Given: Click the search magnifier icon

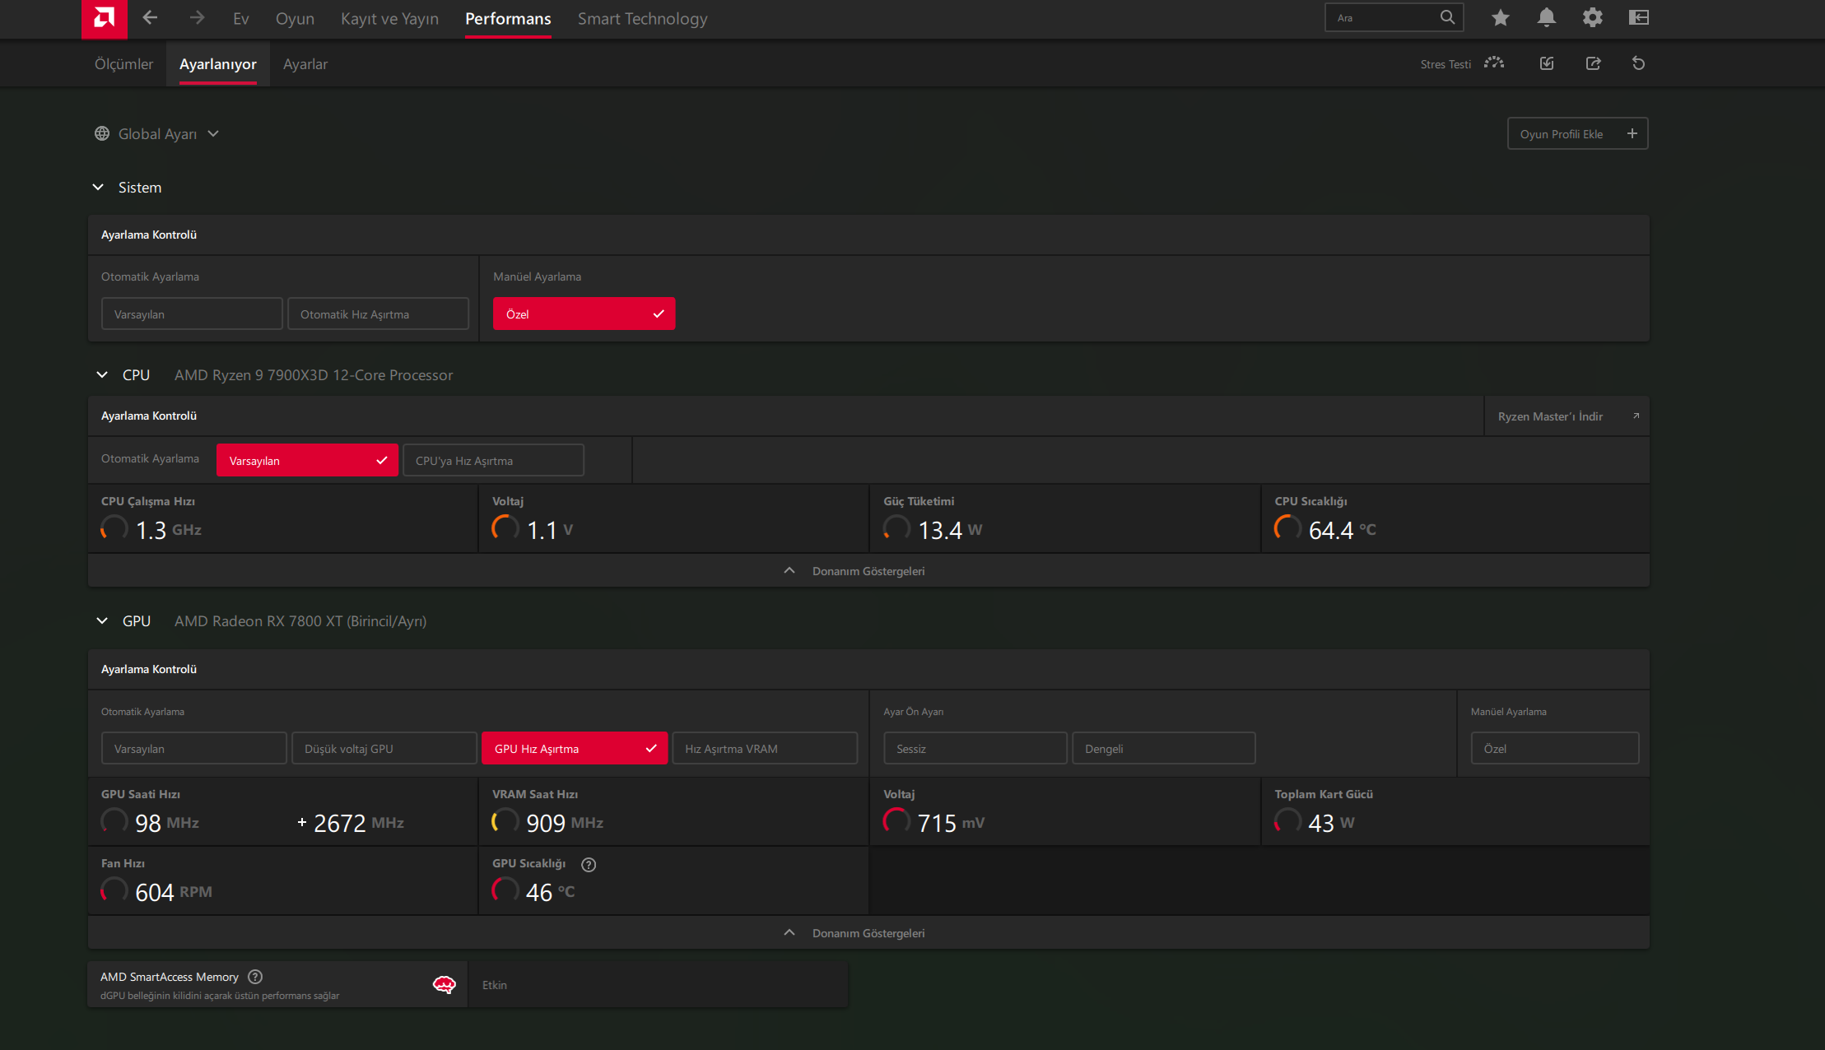Looking at the screenshot, I should (x=1447, y=17).
